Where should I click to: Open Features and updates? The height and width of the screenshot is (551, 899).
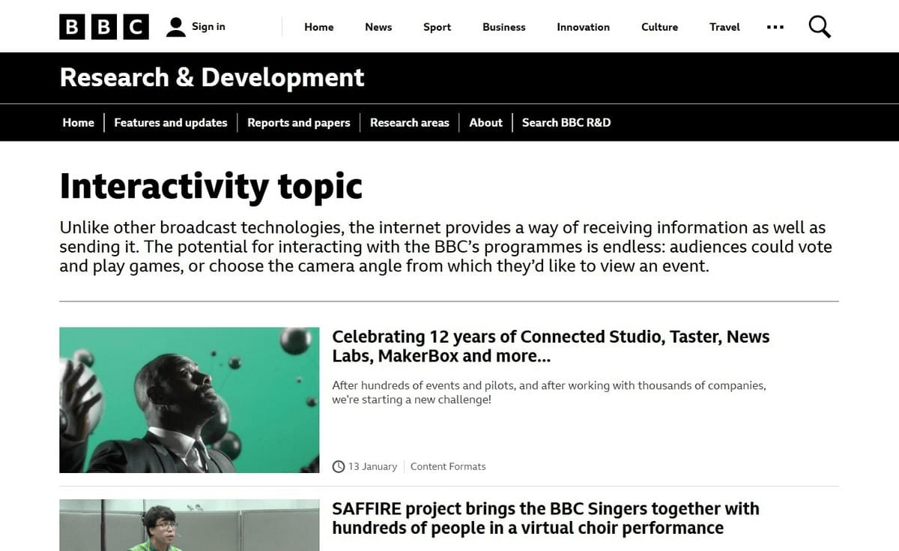pos(170,122)
